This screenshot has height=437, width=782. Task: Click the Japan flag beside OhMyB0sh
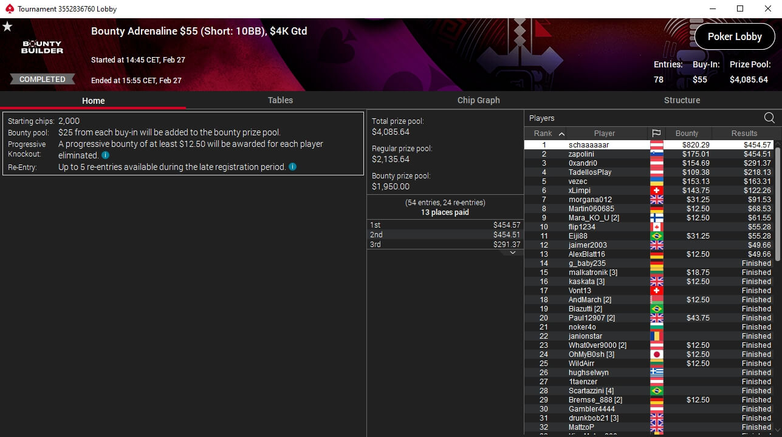656,354
